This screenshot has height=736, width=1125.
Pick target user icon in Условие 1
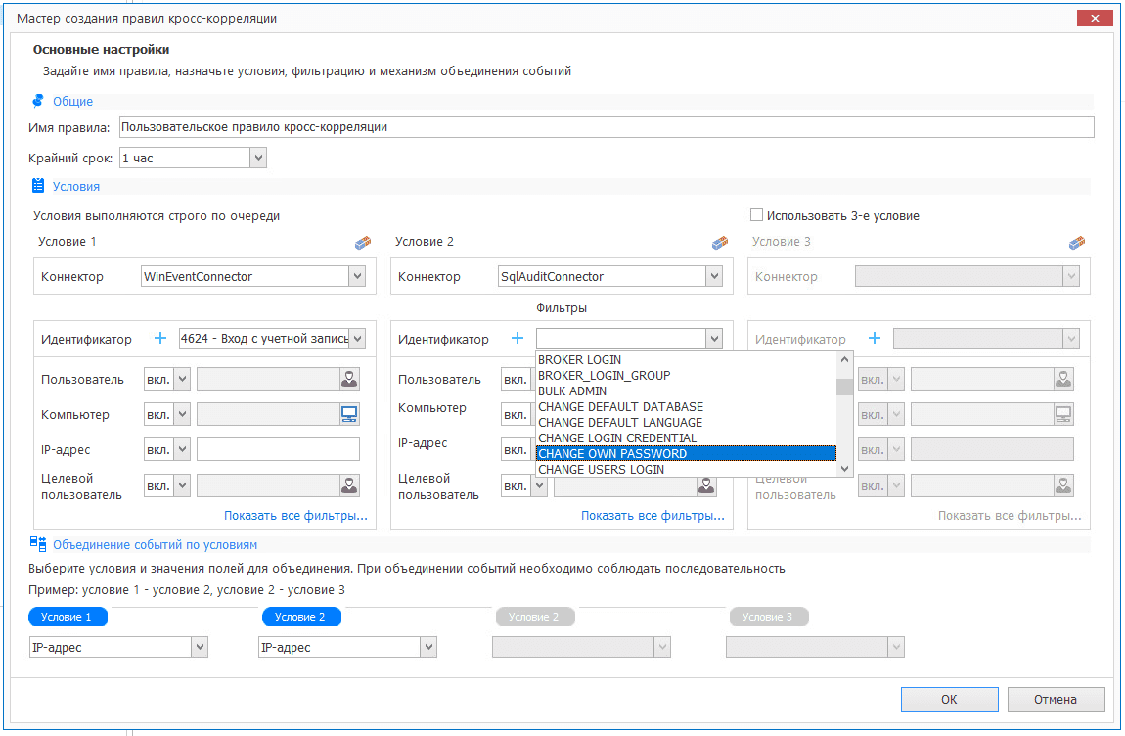point(349,484)
